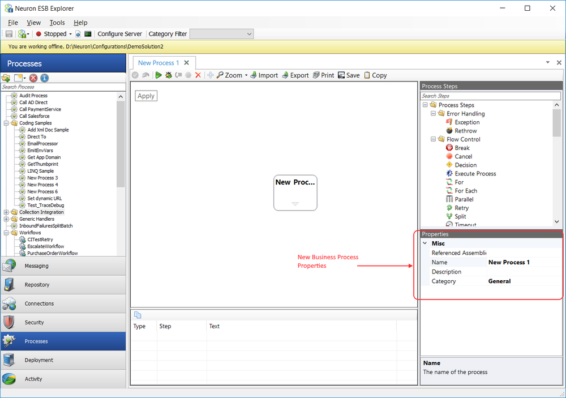
Task: Open the Deployment section
Action: 63,360
